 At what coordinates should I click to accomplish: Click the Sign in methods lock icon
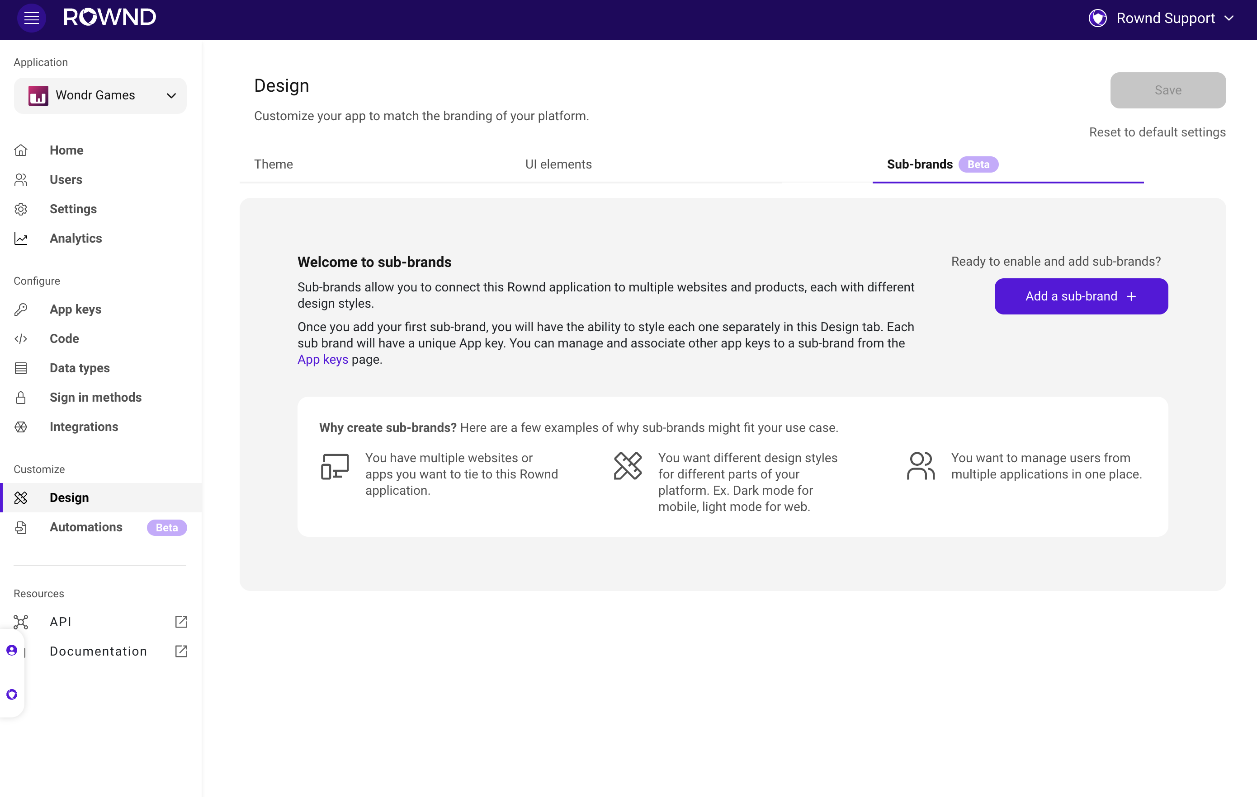[x=21, y=398]
